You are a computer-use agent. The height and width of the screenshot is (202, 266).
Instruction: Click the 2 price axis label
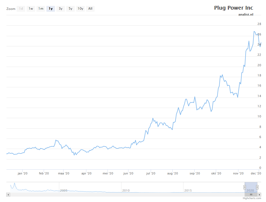[x=260, y=158]
